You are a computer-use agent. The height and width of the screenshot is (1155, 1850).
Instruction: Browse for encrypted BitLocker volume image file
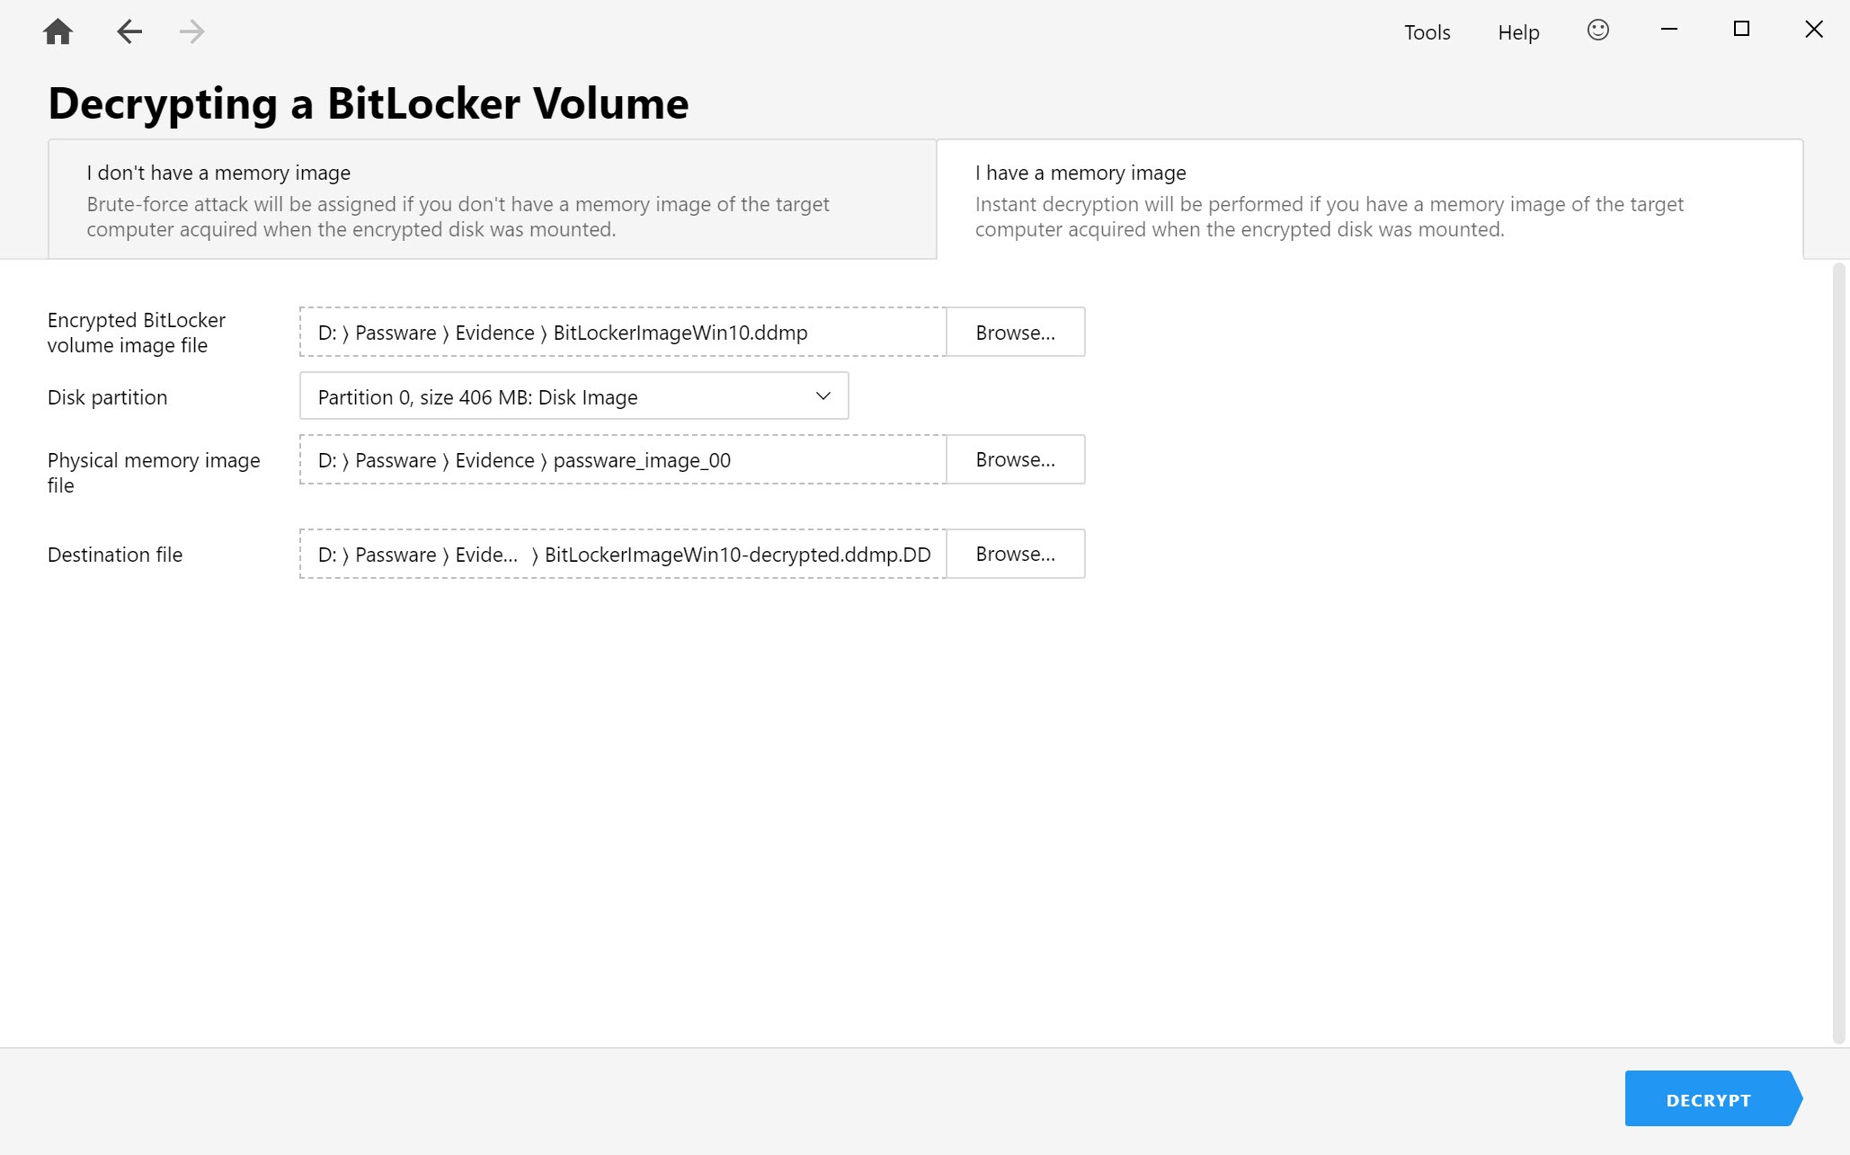1016,333
